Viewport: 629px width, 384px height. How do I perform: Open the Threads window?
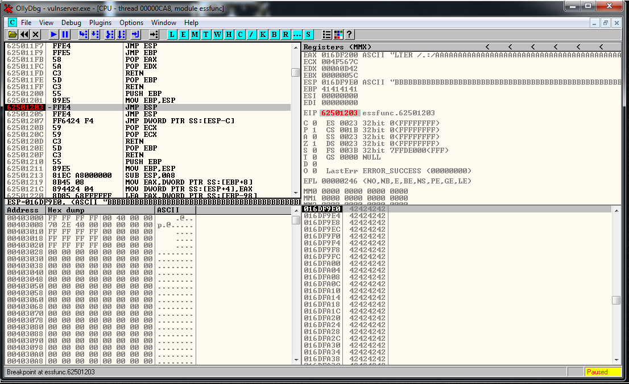coord(206,34)
